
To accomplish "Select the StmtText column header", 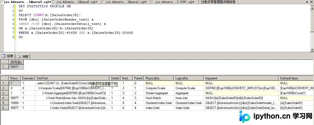I will [72, 78].
